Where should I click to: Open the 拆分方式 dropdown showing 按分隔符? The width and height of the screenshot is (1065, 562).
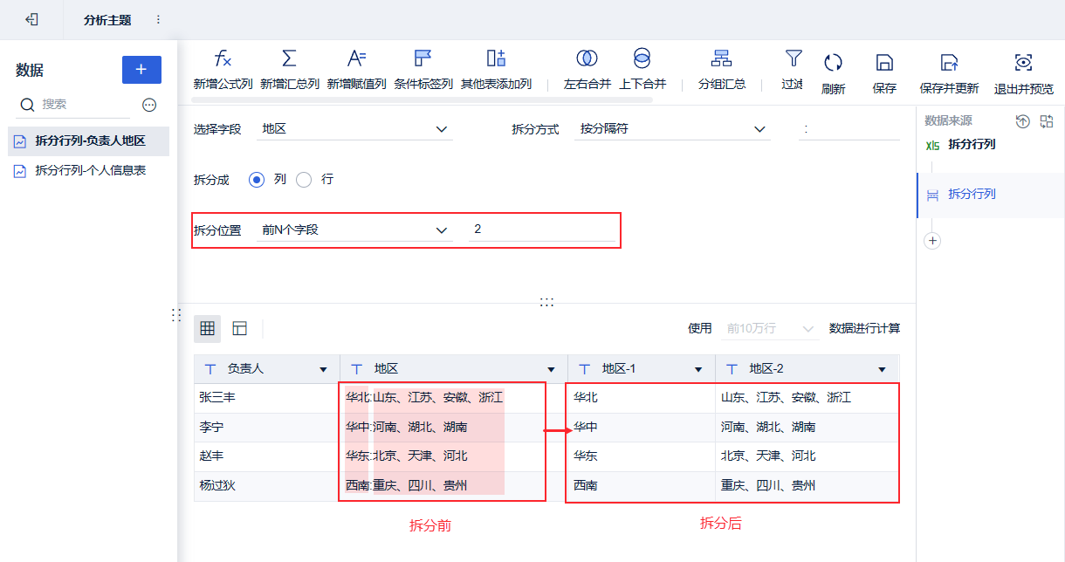[674, 129]
